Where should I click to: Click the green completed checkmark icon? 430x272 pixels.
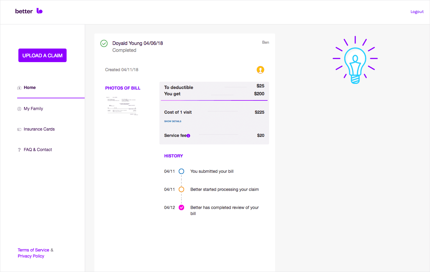click(x=104, y=43)
